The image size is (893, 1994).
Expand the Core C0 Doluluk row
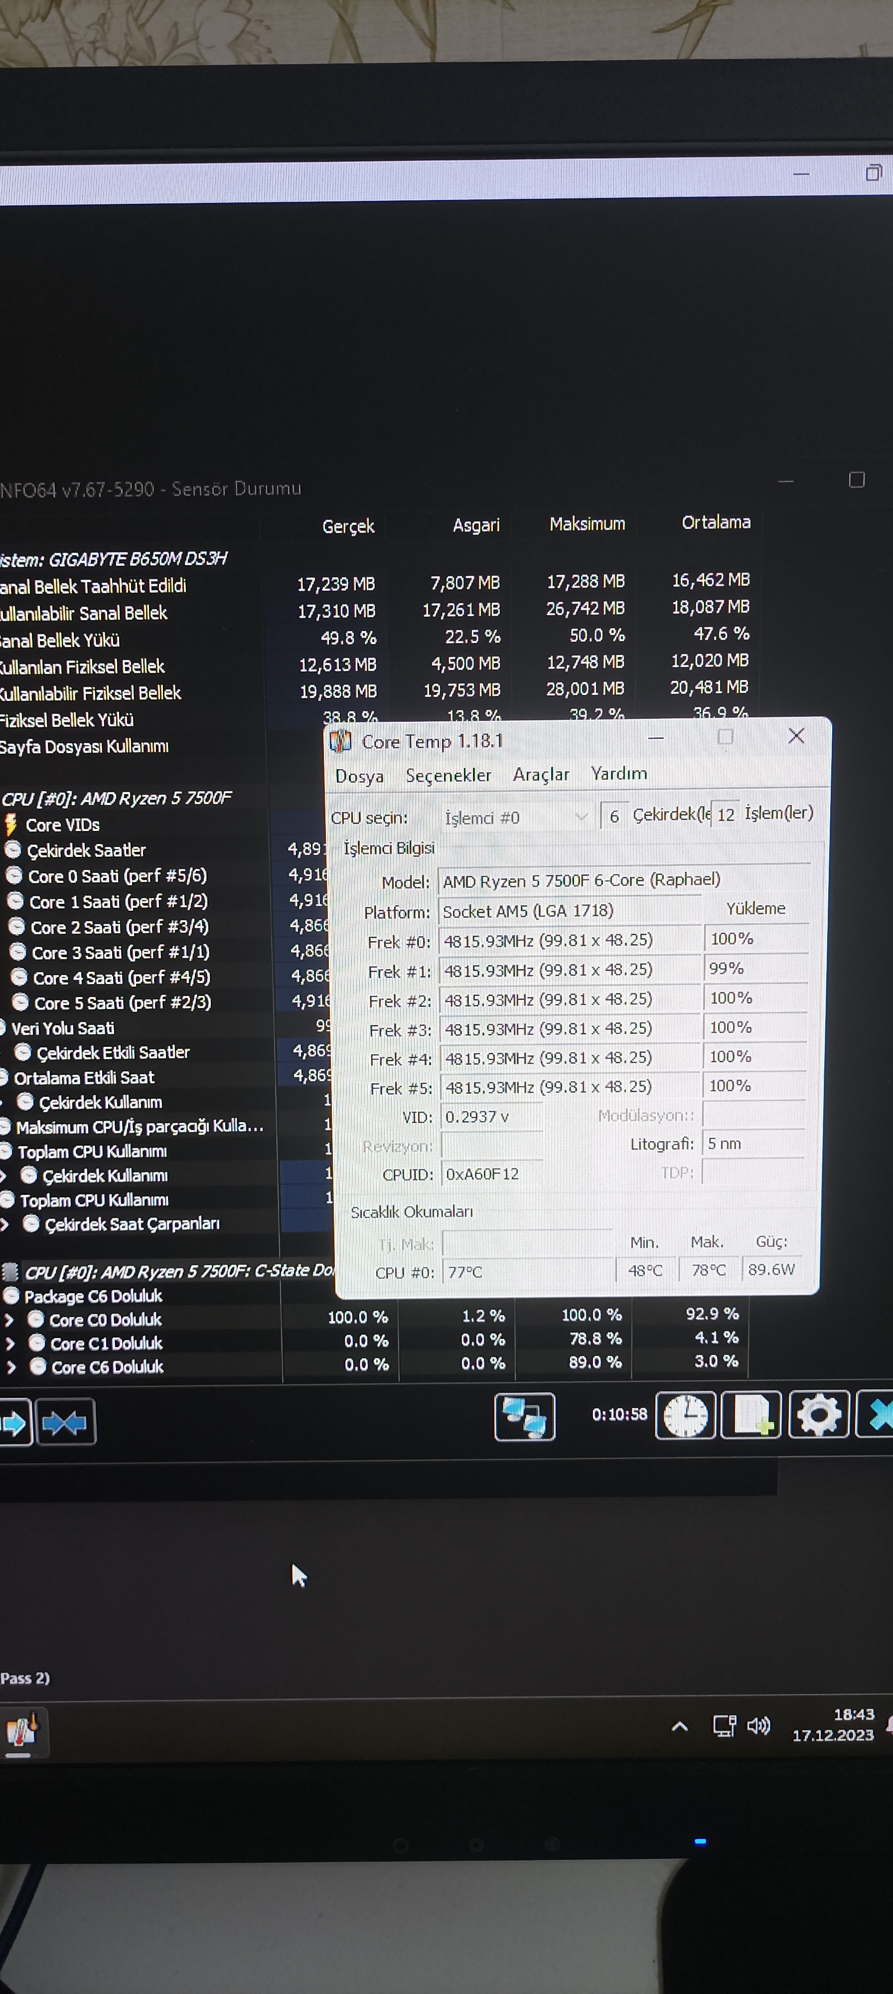click(9, 1320)
